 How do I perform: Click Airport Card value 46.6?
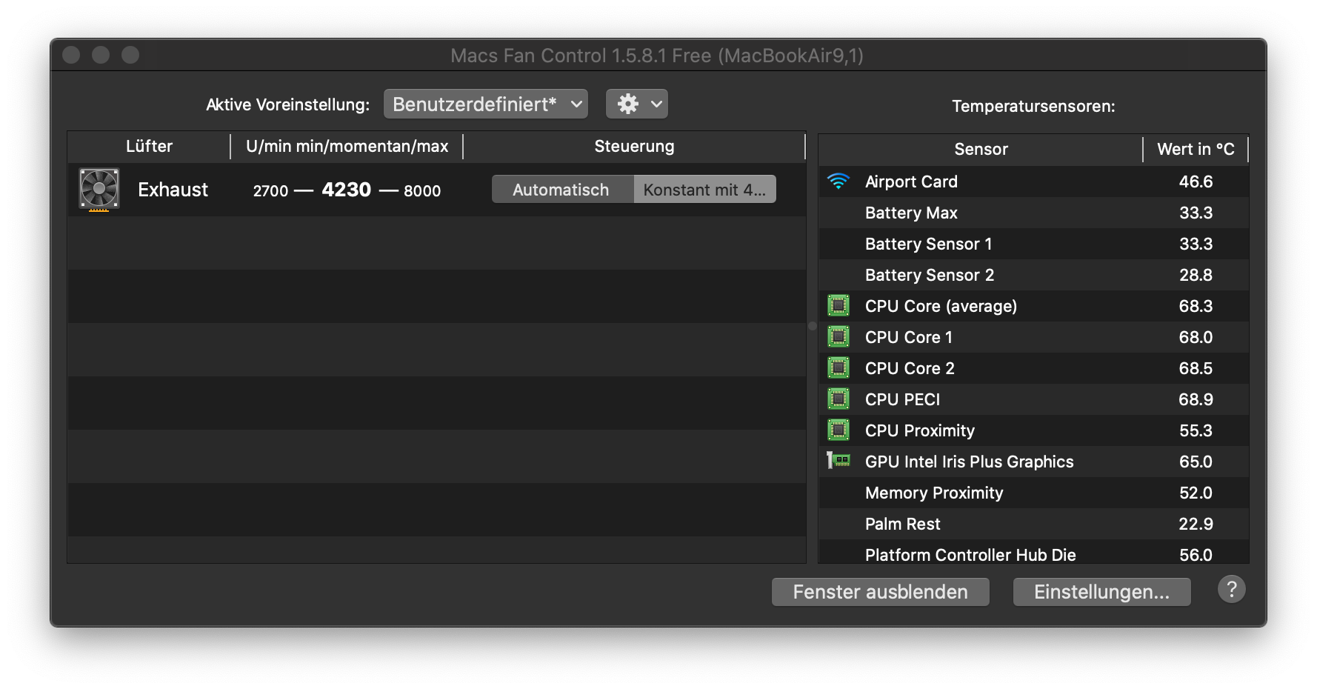click(1196, 182)
